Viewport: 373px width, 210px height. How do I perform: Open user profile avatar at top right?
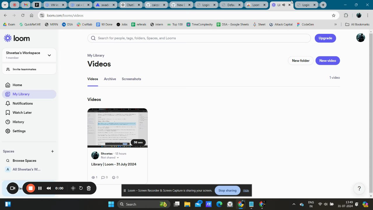pos(360,38)
